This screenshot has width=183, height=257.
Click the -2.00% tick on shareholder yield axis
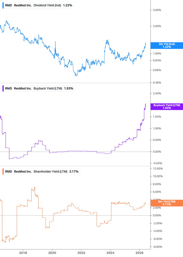[157, 223]
